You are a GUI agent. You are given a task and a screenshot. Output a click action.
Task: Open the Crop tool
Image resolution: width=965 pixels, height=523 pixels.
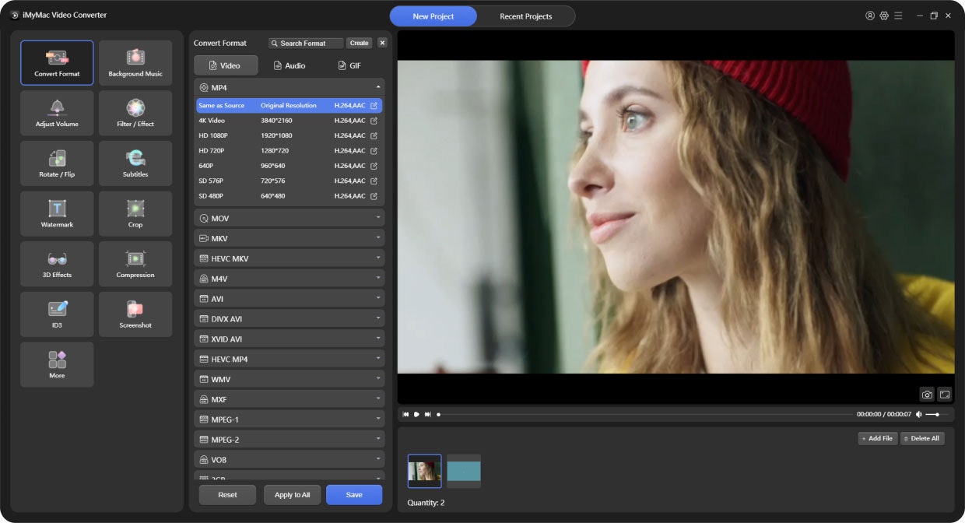coord(135,213)
